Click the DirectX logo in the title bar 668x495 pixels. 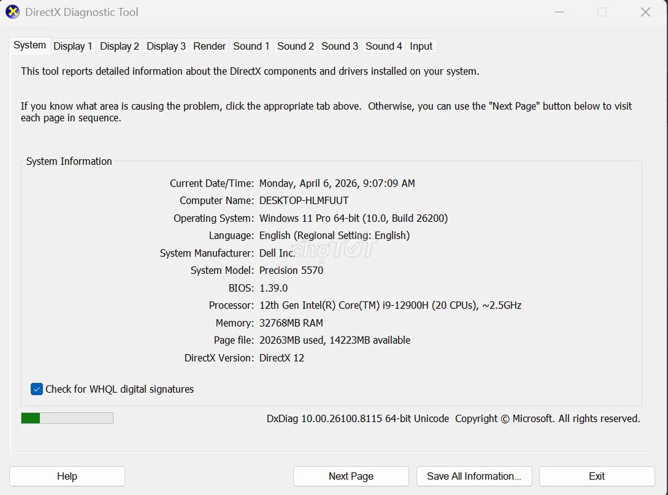point(12,12)
